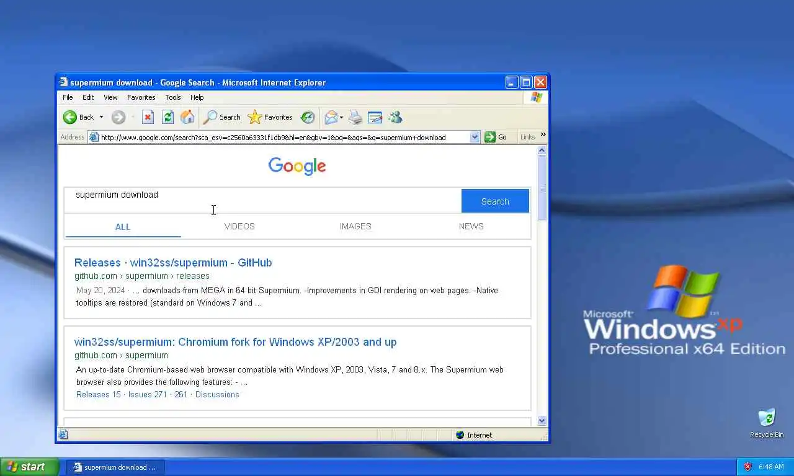This screenshot has height=476, width=794.
Task: Open the Favorites pane with the star icon
Action: (270, 117)
